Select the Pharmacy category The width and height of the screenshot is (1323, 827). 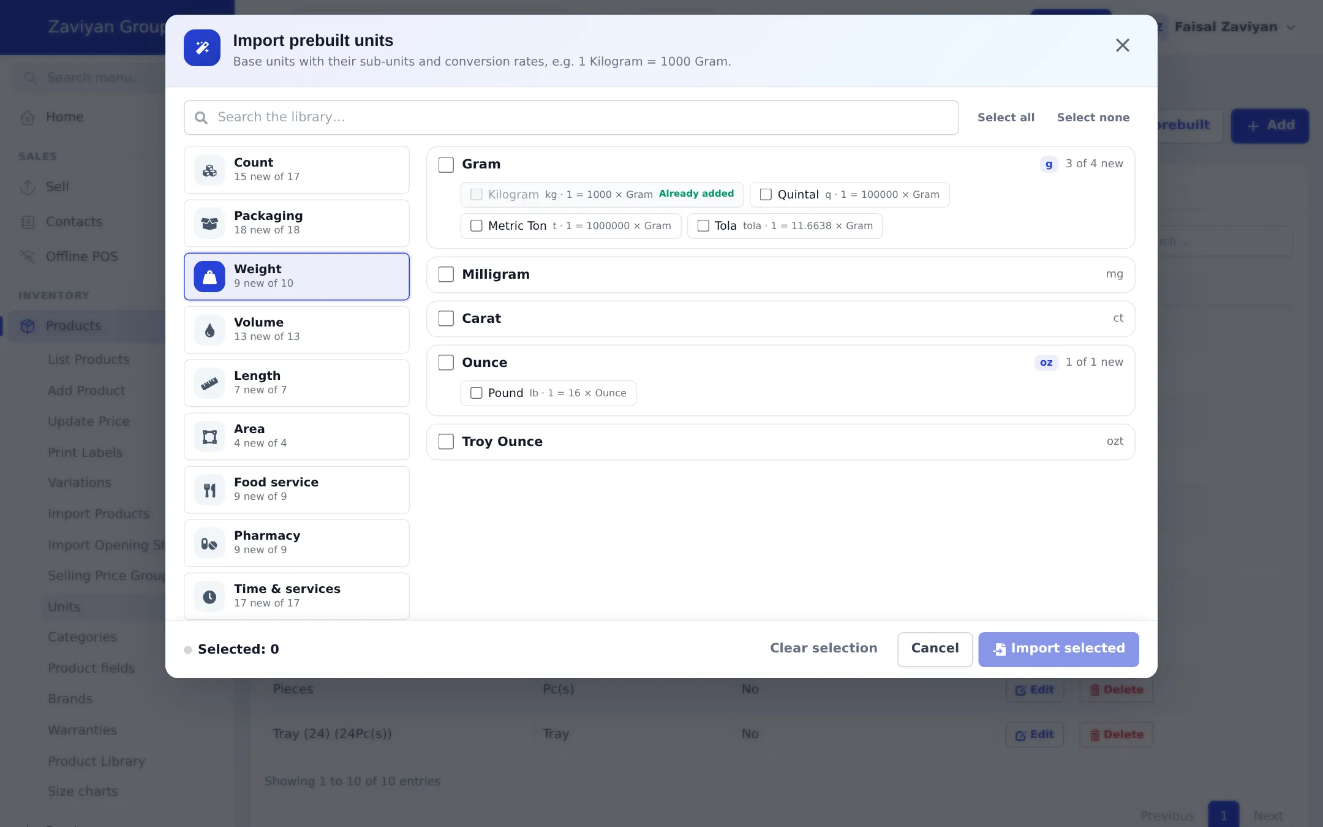(296, 543)
